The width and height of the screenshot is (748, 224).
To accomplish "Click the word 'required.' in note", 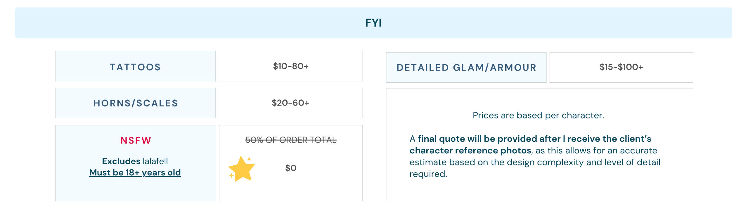I will click(428, 174).
